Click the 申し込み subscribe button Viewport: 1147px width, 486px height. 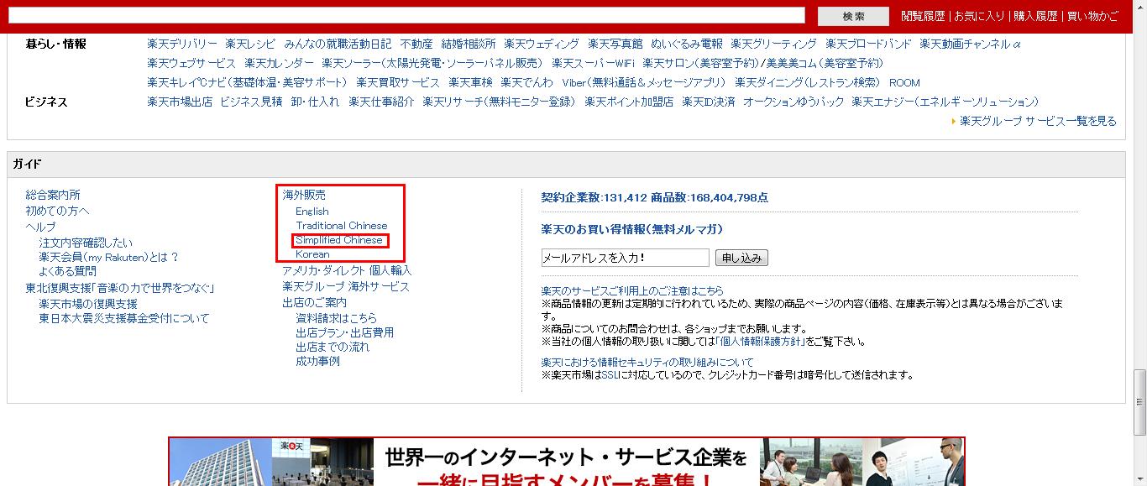coord(742,258)
